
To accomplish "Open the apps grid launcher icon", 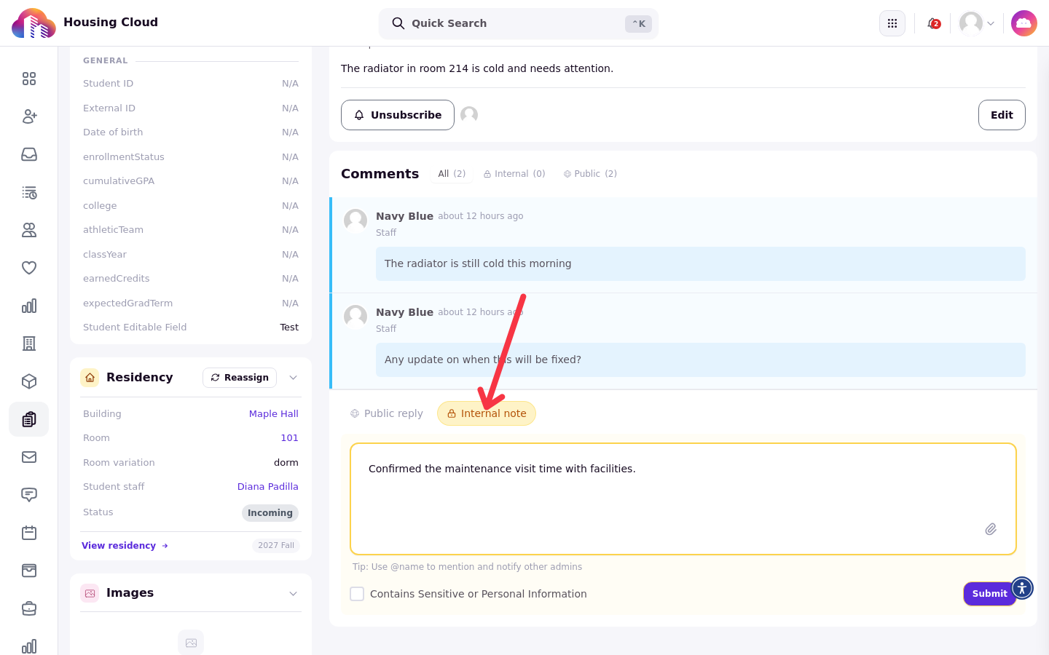I will pyautogui.click(x=892, y=23).
